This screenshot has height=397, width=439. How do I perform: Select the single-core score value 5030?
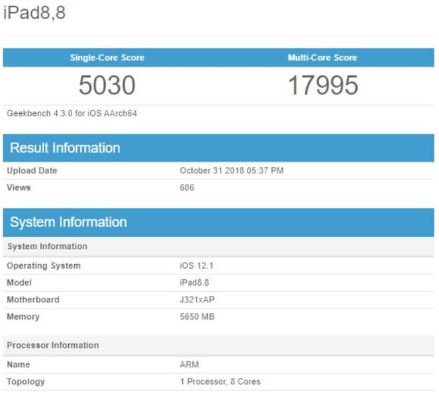pos(107,85)
